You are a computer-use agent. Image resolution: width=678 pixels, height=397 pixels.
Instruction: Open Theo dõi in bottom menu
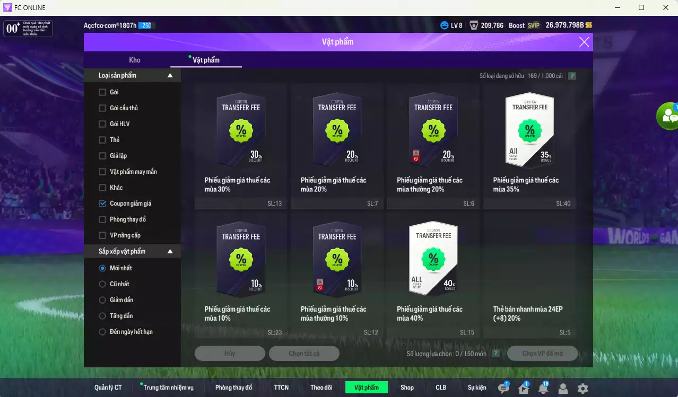click(321, 387)
